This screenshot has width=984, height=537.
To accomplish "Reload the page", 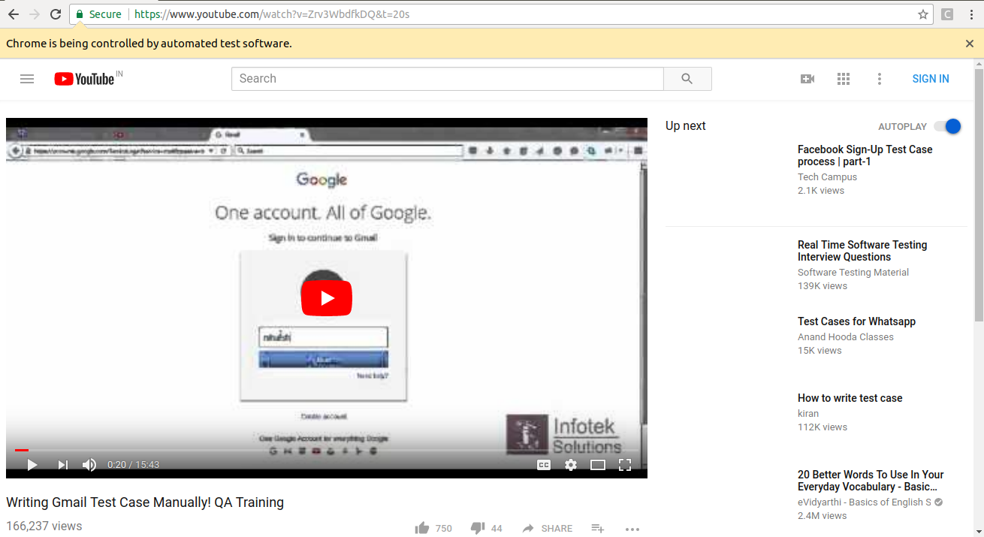I will click(56, 14).
